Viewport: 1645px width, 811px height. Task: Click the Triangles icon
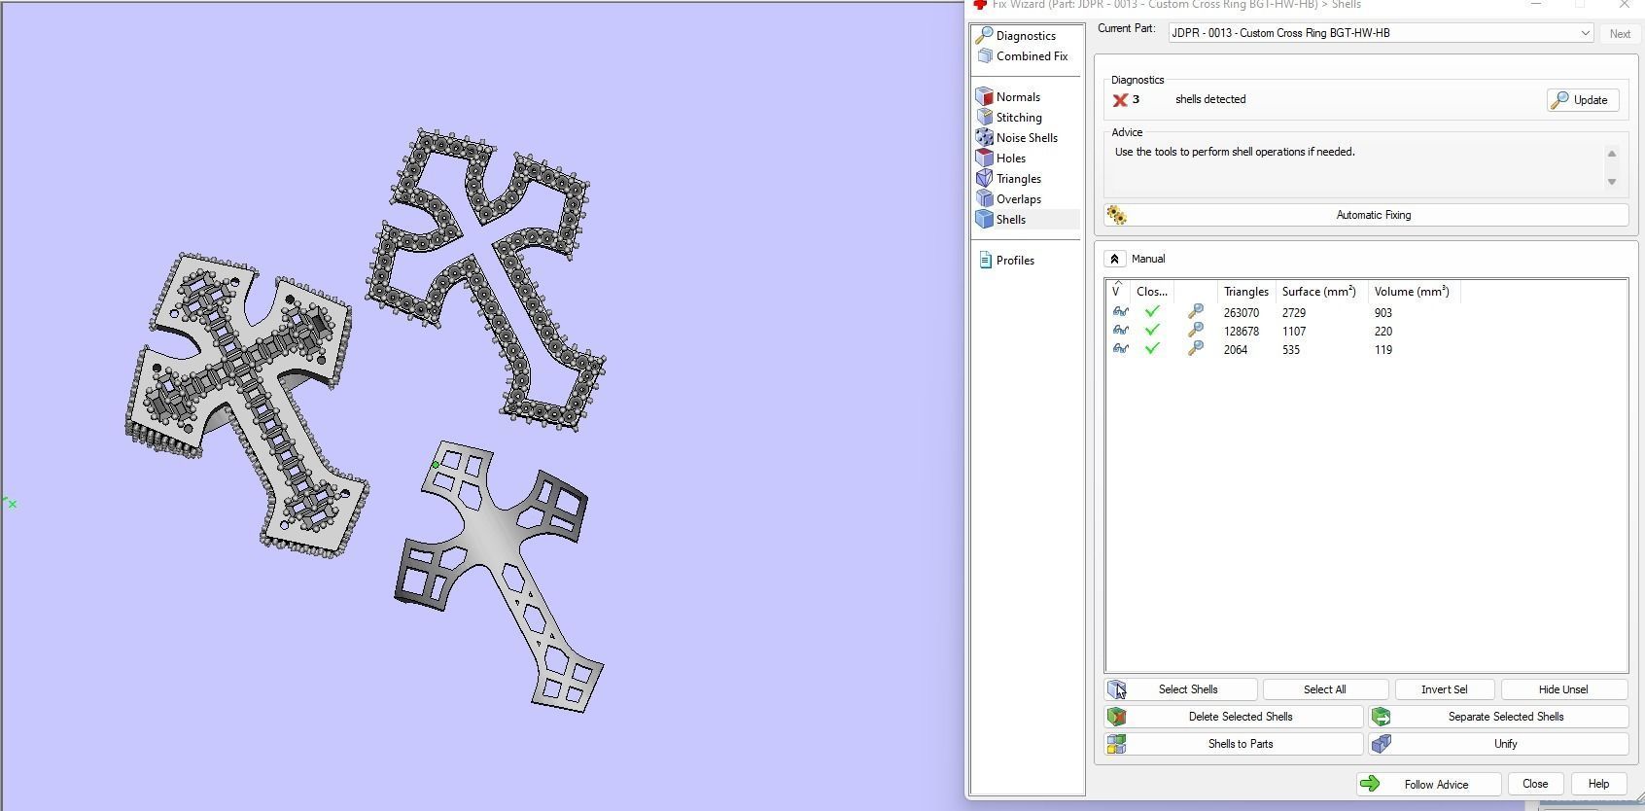pyautogui.click(x=984, y=179)
